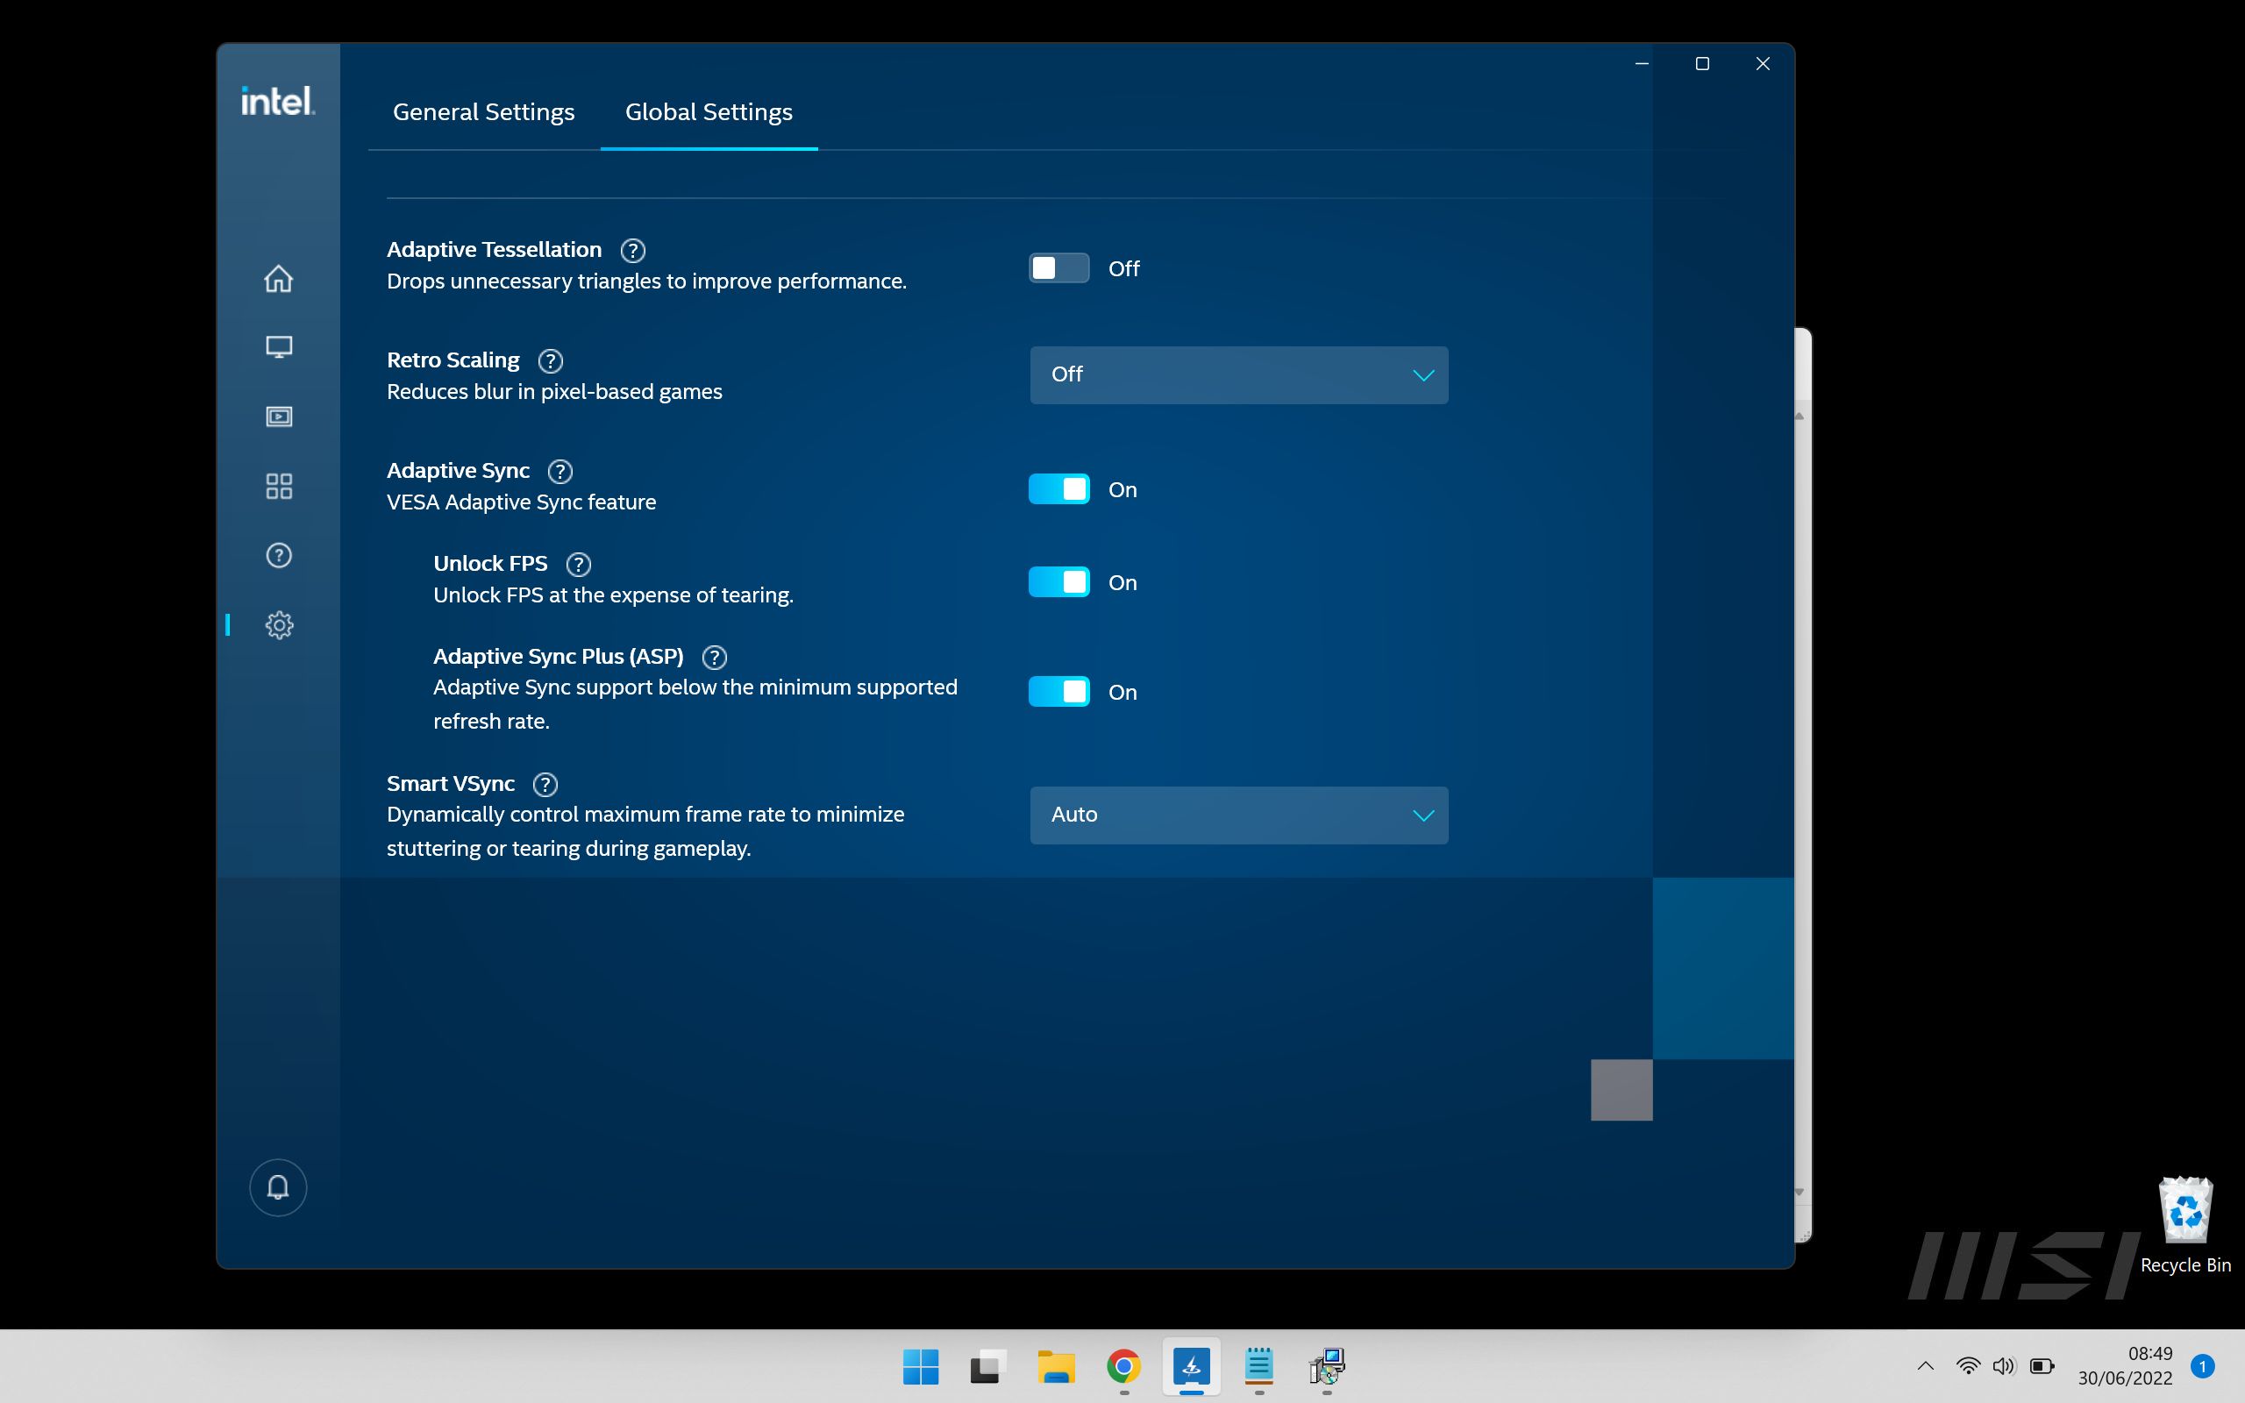The image size is (2245, 1403).
Task: Open the Display monitor icon in sidebar
Action: (278, 347)
